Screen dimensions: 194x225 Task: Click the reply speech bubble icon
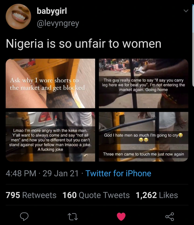pyautogui.click(x=24, y=216)
